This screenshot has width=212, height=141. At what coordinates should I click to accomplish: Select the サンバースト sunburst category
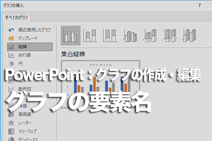pos(30,139)
